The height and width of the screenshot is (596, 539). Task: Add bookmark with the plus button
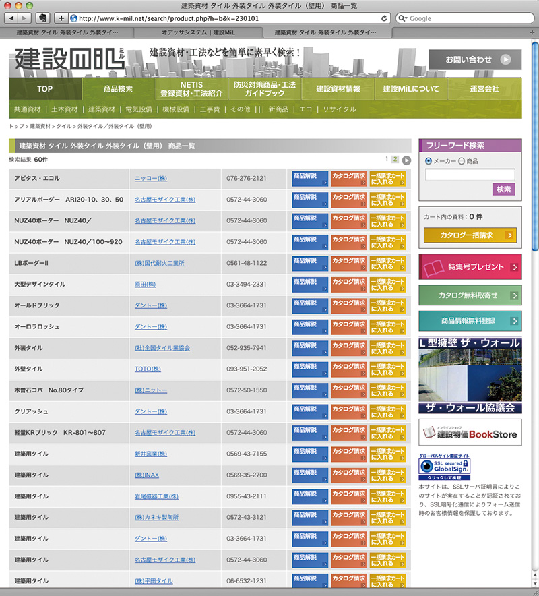(61, 18)
